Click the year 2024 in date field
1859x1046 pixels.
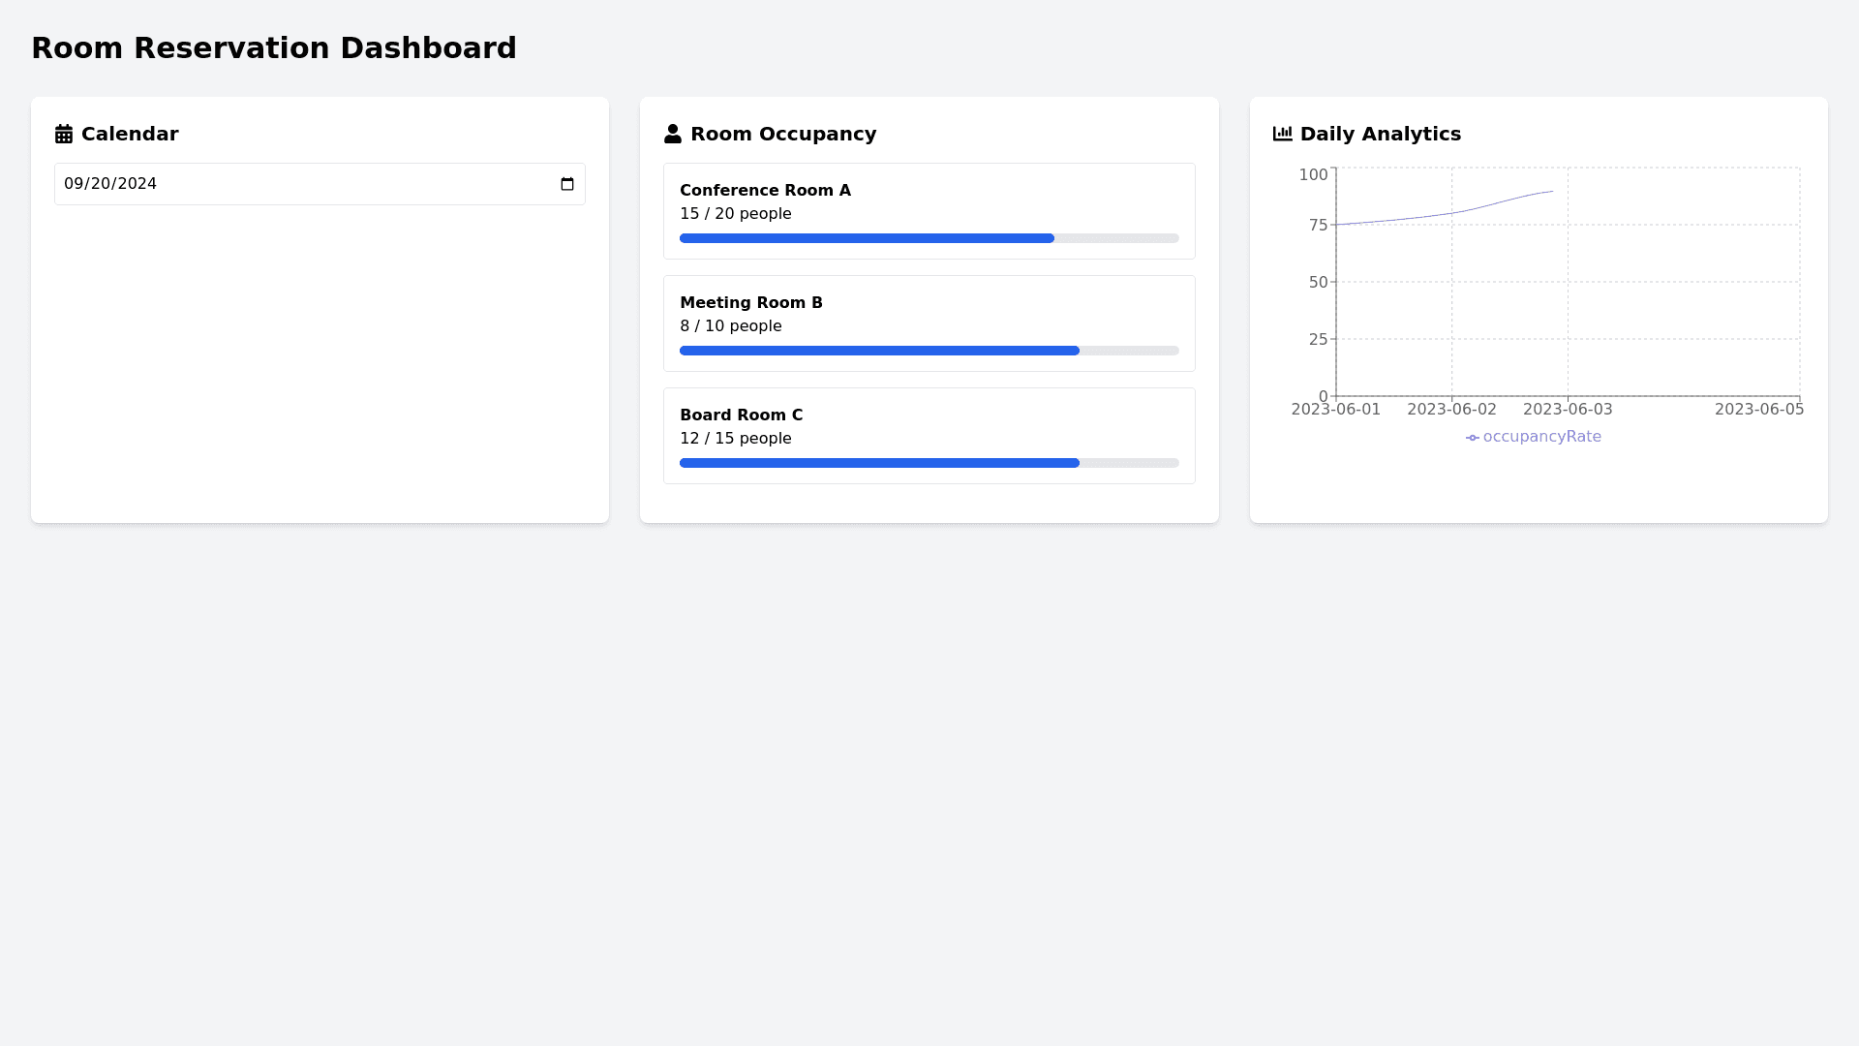coord(137,184)
